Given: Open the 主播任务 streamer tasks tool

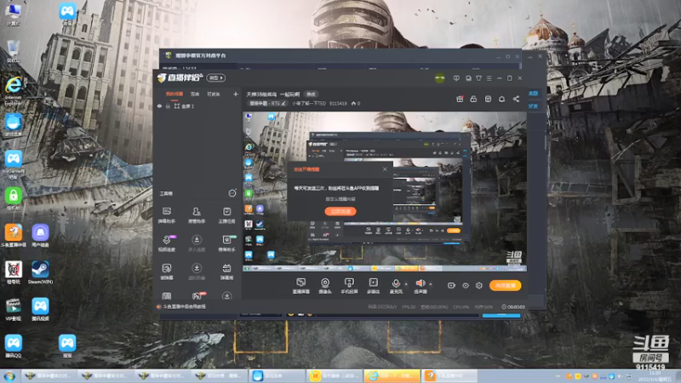Looking at the screenshot, I should [226, 215].
